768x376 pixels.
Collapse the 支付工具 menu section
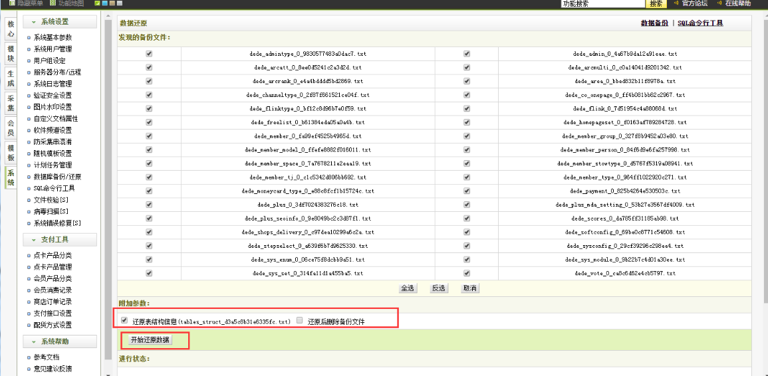(59, 240)
